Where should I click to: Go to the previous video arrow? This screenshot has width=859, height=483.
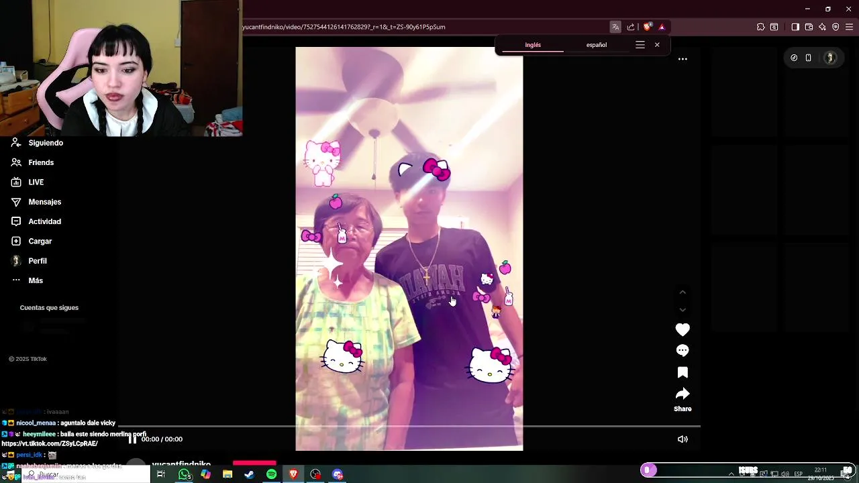[683, 292]
